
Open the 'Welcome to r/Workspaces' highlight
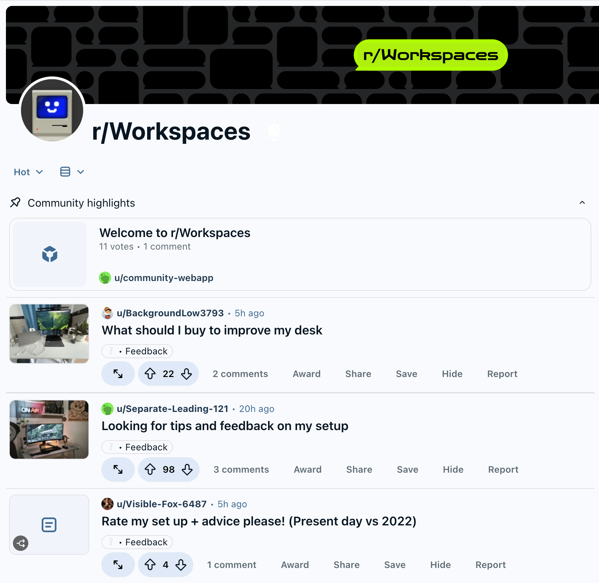175,233
